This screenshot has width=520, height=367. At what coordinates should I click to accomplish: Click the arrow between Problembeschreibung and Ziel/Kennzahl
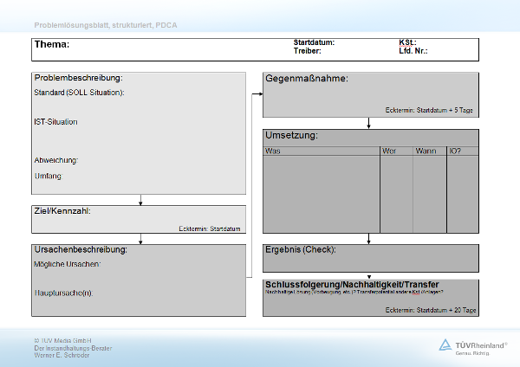pos(140,200)
